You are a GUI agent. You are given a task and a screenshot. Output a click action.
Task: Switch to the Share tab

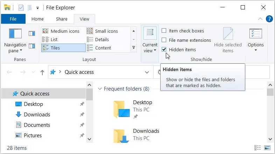click(x=62, y=19)
